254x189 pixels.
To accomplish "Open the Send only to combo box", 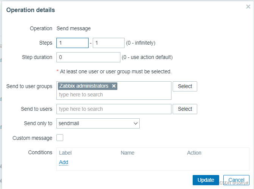I will (x=98, y=124).
